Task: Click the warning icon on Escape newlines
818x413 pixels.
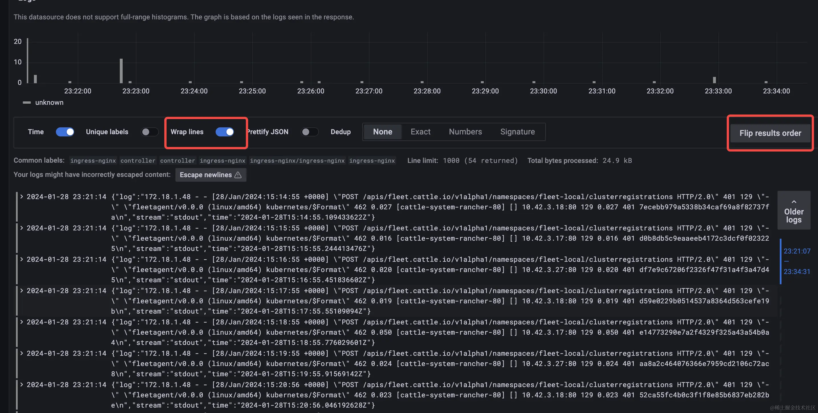Action: [238, 175]
